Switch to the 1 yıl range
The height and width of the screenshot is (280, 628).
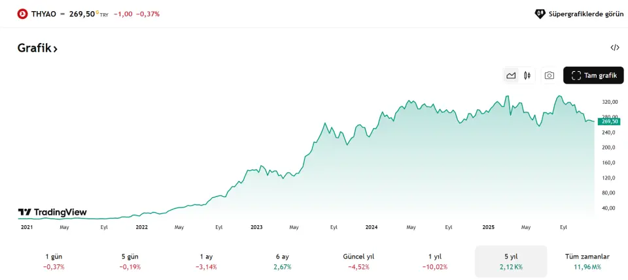[x=434, y=261]
